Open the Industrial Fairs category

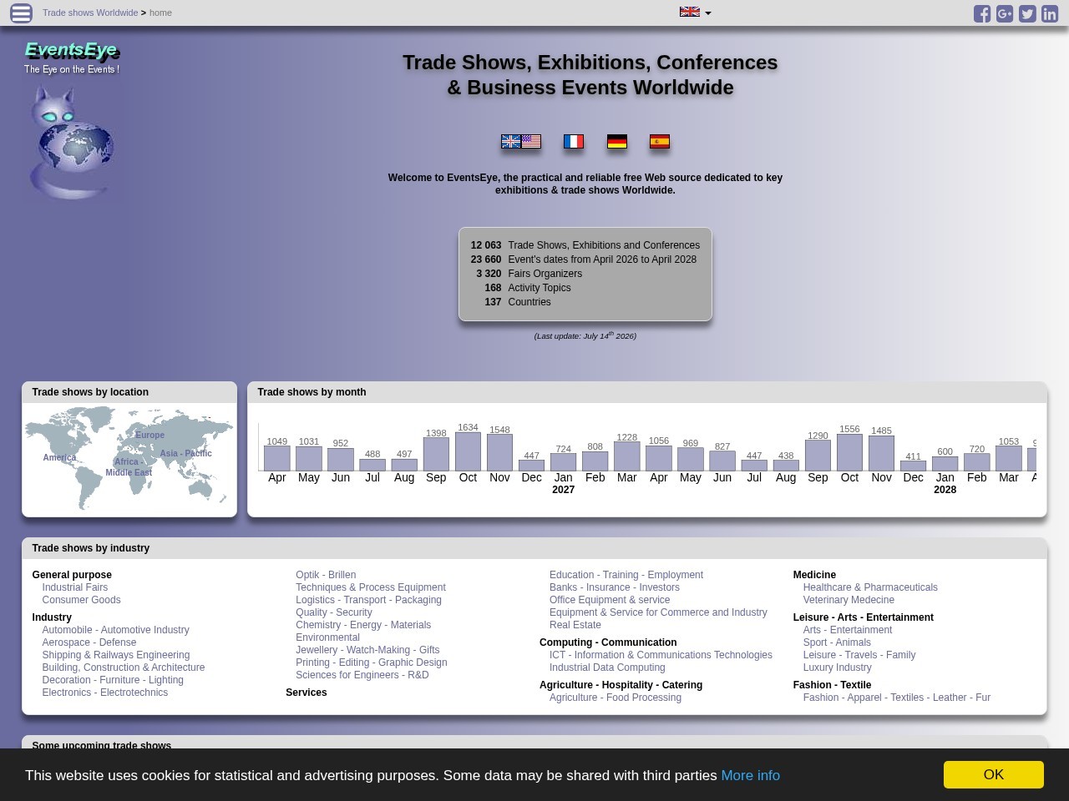pyautogui.click(x=75, y=587)
